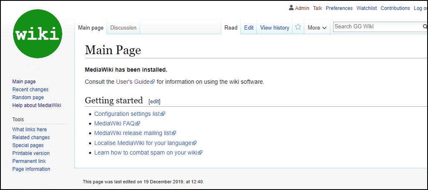Click the Tools sidebar heading

tap(18, 120)
